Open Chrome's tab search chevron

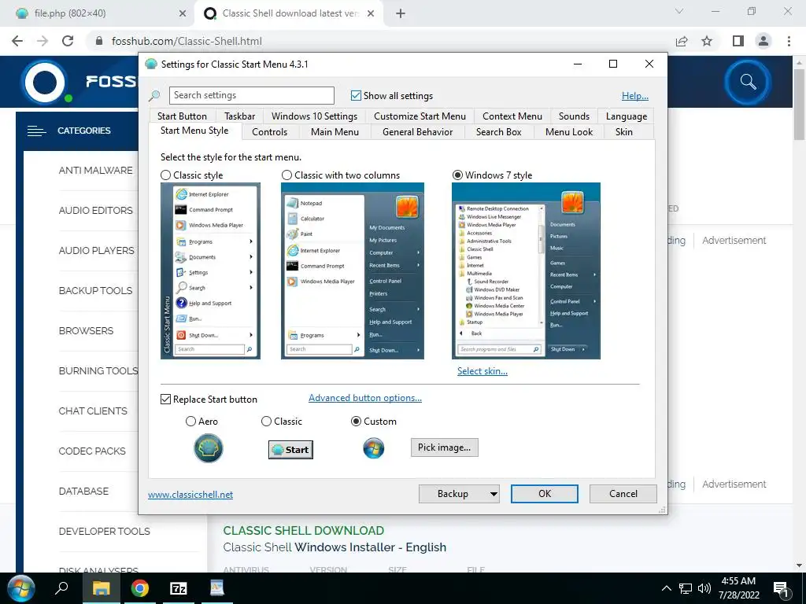click(679, 11)
